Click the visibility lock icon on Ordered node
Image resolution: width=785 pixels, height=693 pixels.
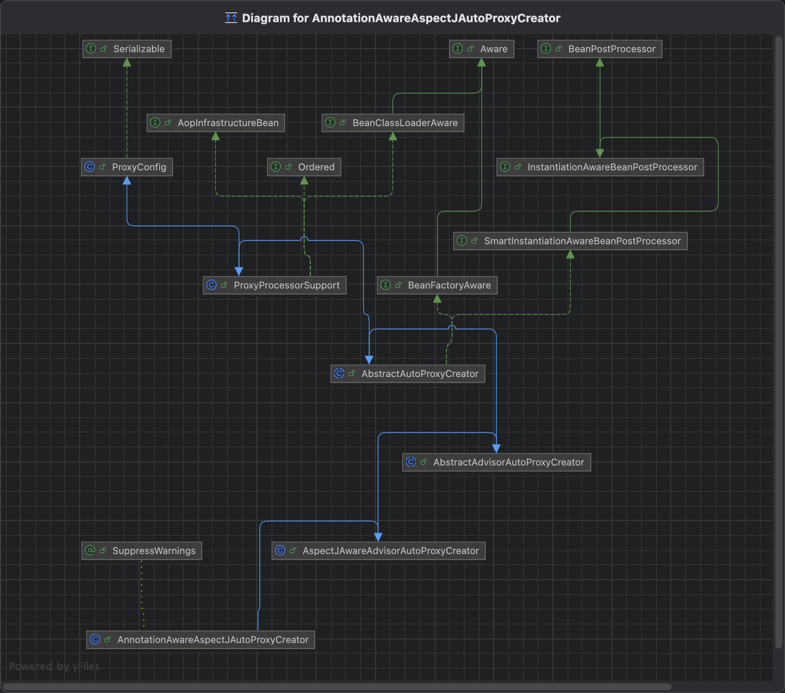(x=288, y=167)
